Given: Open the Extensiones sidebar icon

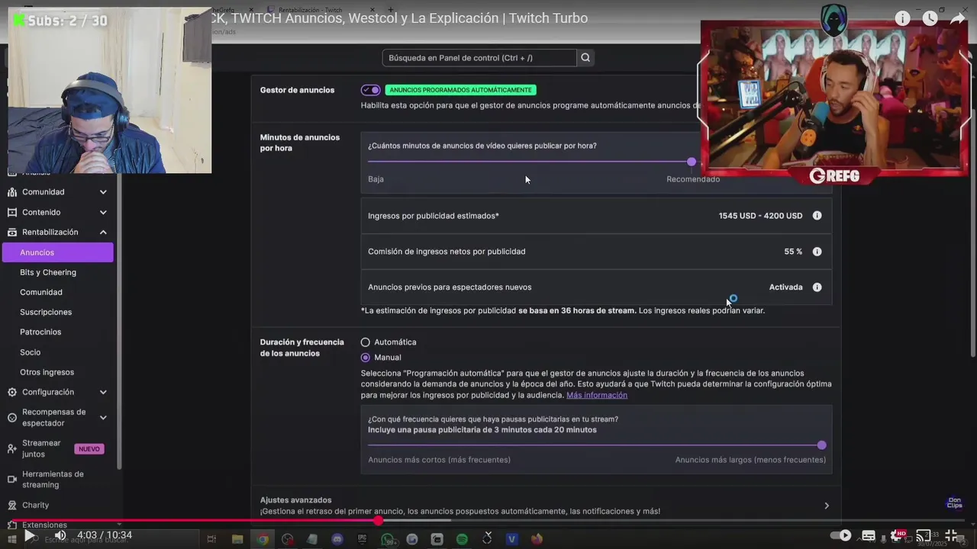Looking at the screenshot, I should click(11, 525).
